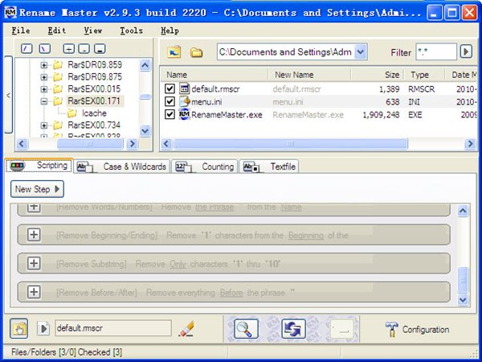Expand the Remove Beginning/Ending step

pyautogui.click(x=34, y=235)
